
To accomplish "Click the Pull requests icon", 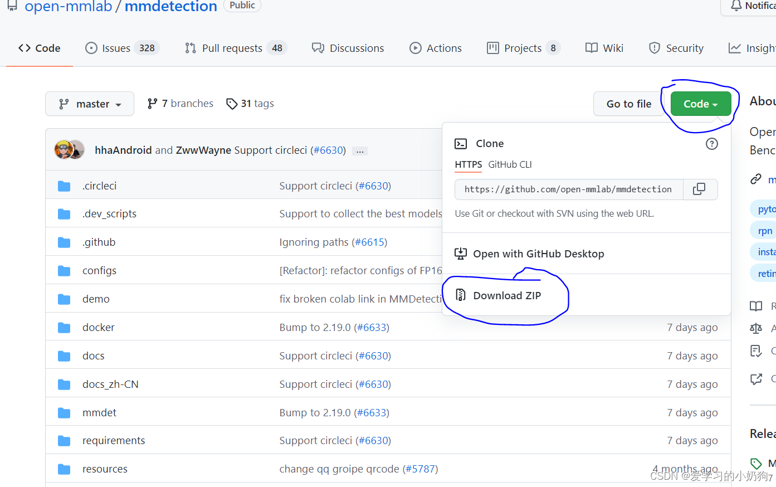I will click(191, 48).
